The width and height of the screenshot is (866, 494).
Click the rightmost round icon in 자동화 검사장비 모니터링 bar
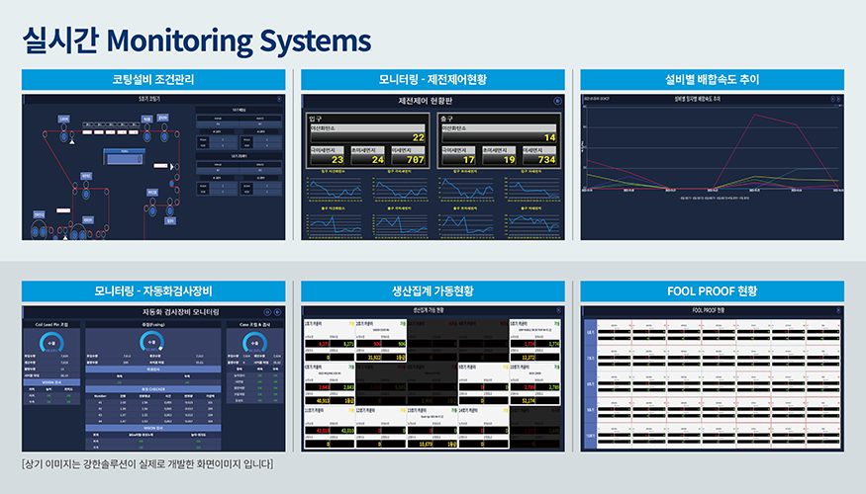[x=278, y=312]
